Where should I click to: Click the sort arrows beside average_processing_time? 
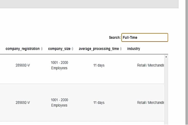pyautogui.click(x=121, y=49)
